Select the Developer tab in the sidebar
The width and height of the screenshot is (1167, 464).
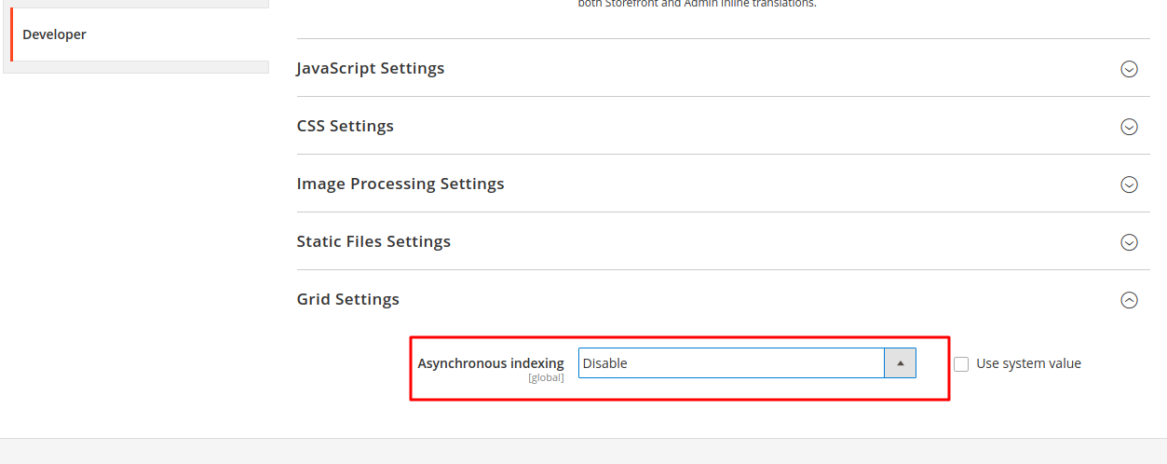55,34
